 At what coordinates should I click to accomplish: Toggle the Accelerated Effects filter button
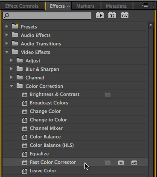tap(100, 15)
